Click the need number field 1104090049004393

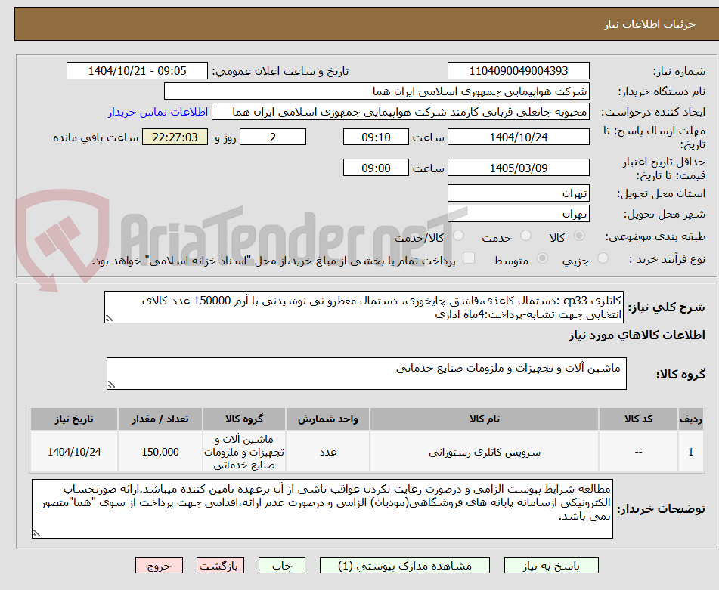[519, 70]
